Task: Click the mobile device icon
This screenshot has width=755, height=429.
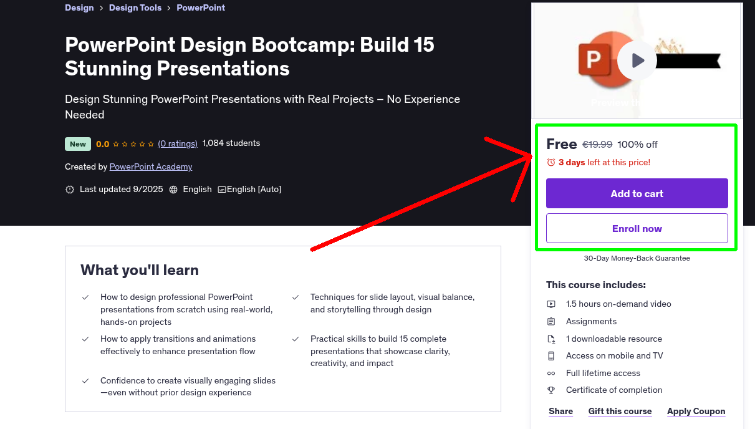Action: point(551,356)
